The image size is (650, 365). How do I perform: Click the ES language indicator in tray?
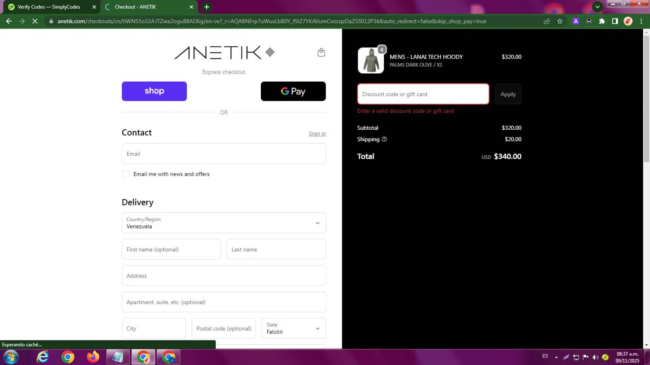(545, 356)
